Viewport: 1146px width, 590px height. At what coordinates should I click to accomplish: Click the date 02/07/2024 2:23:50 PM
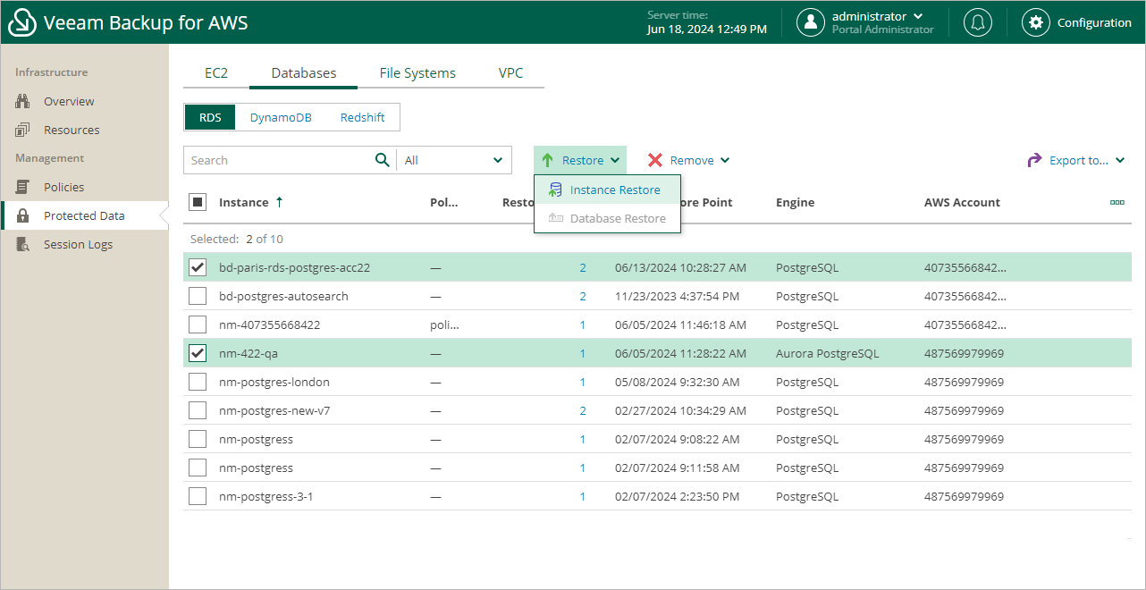[678, 496]
